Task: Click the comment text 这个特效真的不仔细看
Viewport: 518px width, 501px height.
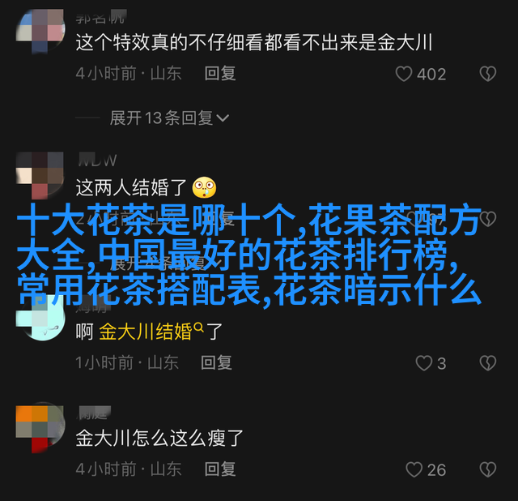Action: click(x=169, y=42)
